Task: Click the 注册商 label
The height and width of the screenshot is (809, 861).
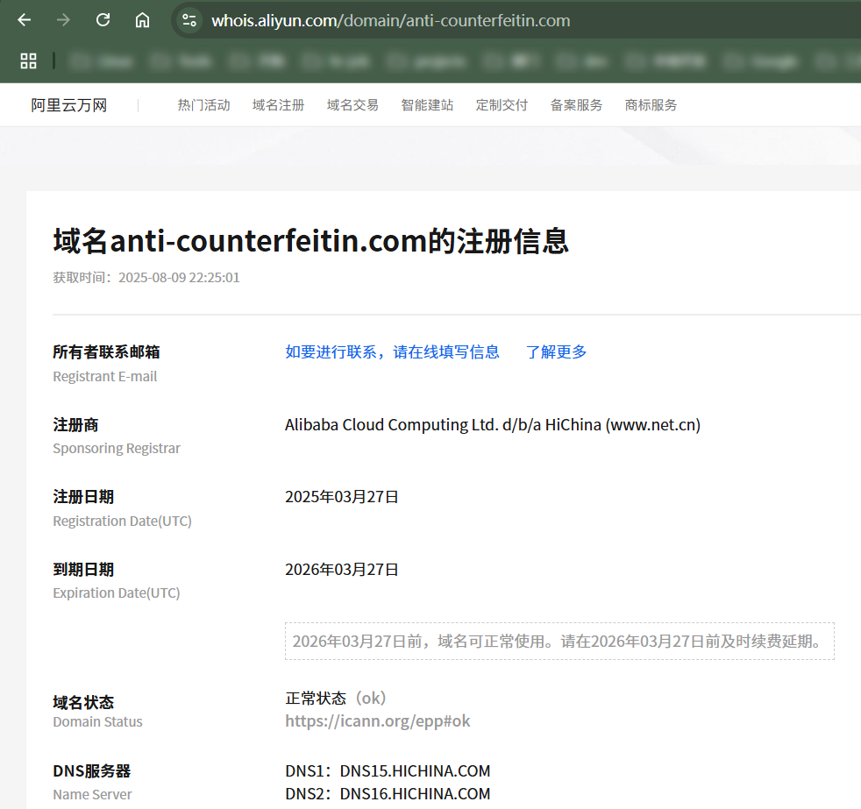Action: point(75,425)
